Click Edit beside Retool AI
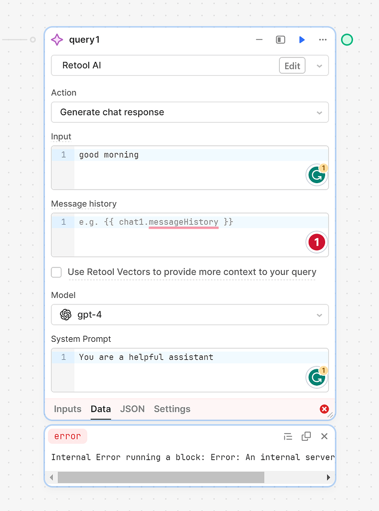 click(x=292, y=65)
